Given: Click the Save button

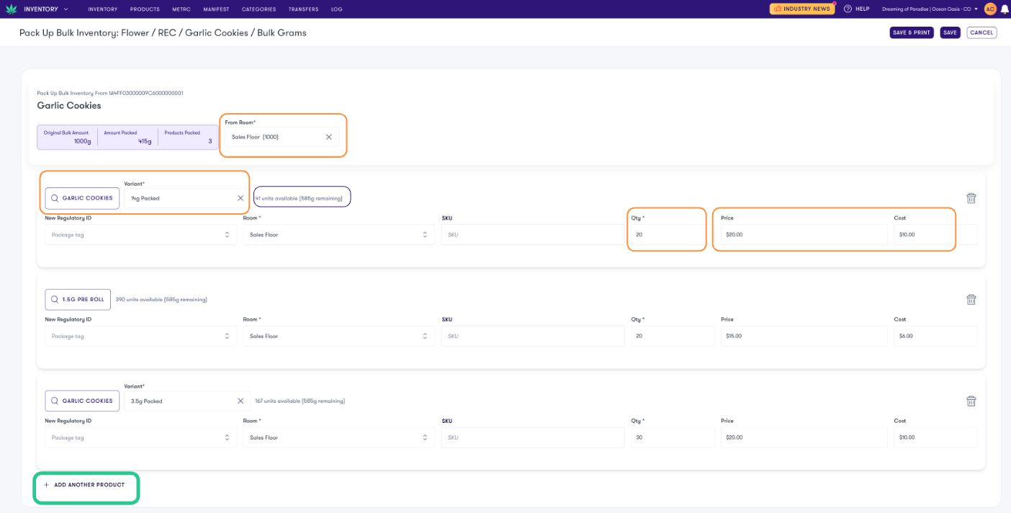Looking at the screenshot, I should pyautogui.click(x=950, y=32).
